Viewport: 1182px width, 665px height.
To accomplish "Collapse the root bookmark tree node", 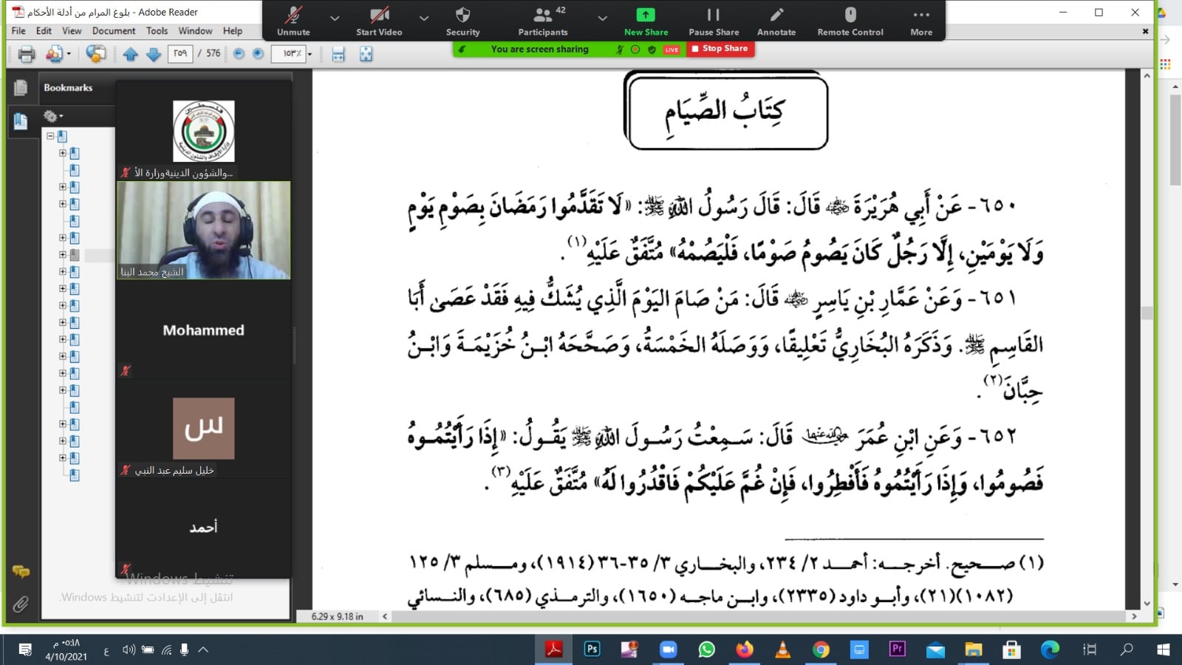I will 50,136.
